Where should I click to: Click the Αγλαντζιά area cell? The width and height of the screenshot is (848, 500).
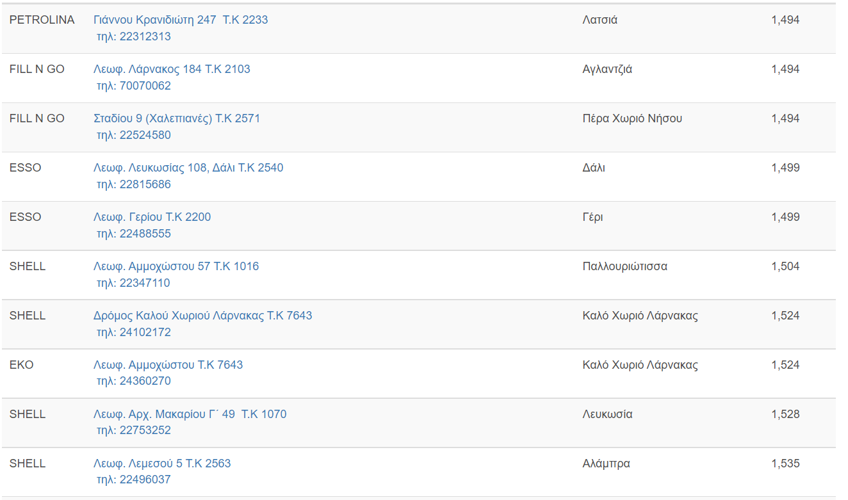(607, 69)
